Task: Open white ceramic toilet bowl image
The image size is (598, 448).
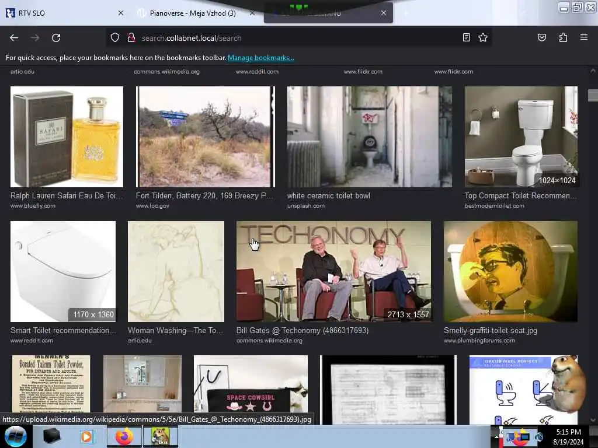Action: tap(370, 136)
